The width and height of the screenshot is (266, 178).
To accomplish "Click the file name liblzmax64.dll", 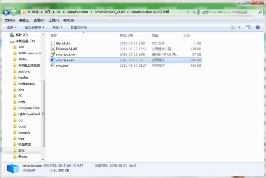I will [66, 49].
